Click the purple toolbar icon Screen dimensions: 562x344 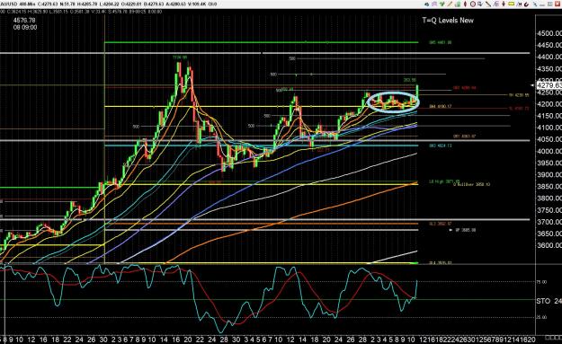point(434,4)
